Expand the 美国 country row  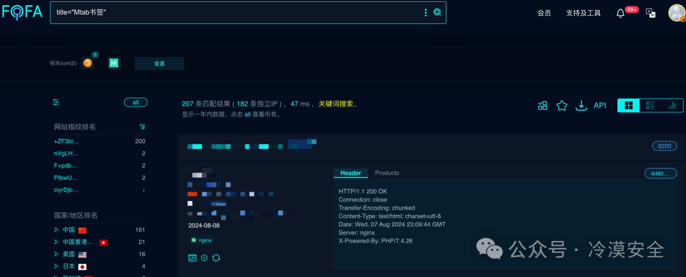click(x=57, y=254)
